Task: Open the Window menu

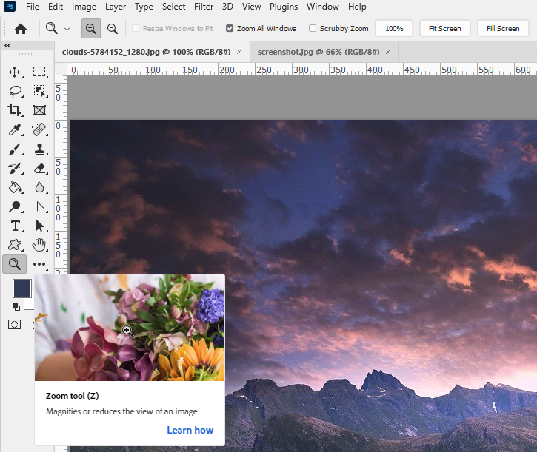Action: click(x=323, y=7)
